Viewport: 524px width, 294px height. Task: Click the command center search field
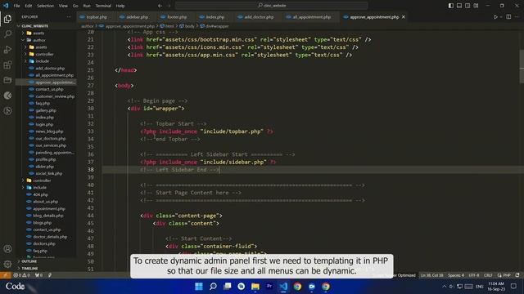click(271, 6)
